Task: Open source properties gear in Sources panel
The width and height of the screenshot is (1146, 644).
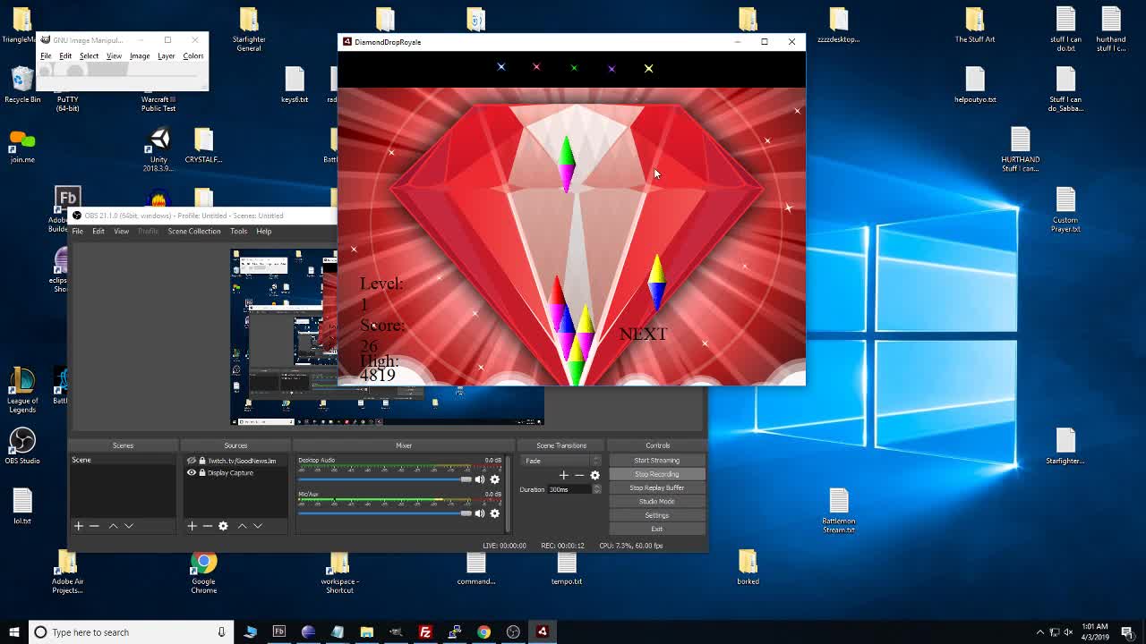Action: [223, 526]
